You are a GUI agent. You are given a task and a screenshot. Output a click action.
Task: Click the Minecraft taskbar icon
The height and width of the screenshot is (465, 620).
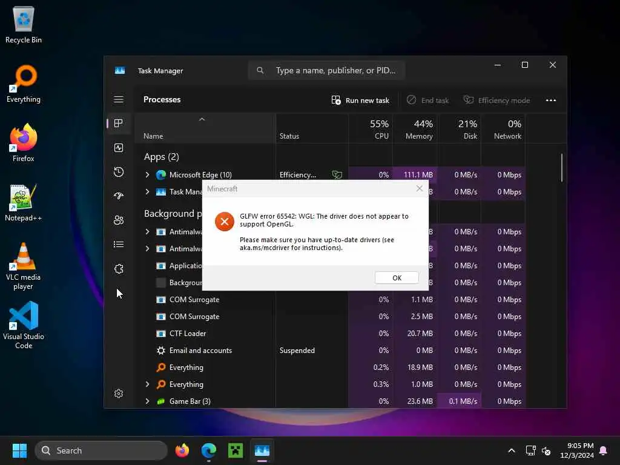pyautogui.click(x=236, y=450)
